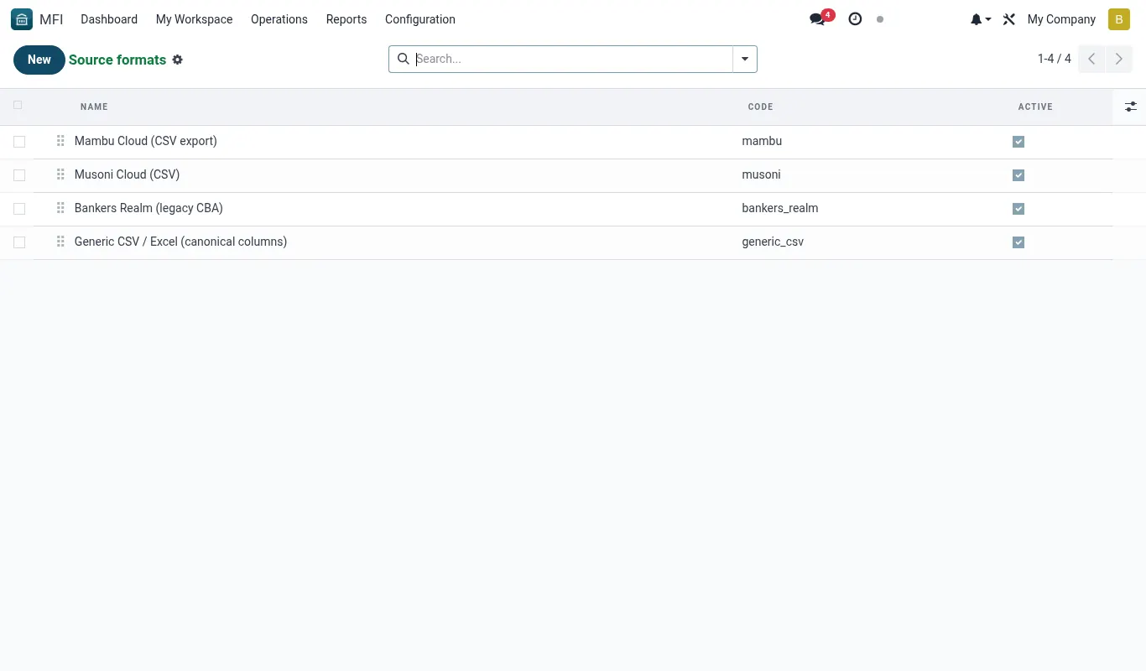
Task: Open the messages conversation icon
Action: click(x=817, y=19)
